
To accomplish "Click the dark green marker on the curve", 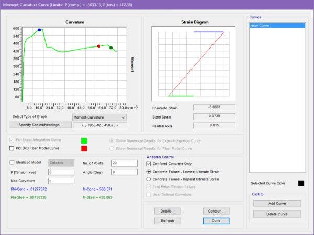I will [x=110, y=48].
